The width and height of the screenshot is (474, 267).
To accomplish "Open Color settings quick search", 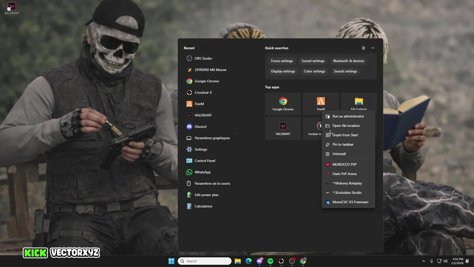I will pos(314,71).
